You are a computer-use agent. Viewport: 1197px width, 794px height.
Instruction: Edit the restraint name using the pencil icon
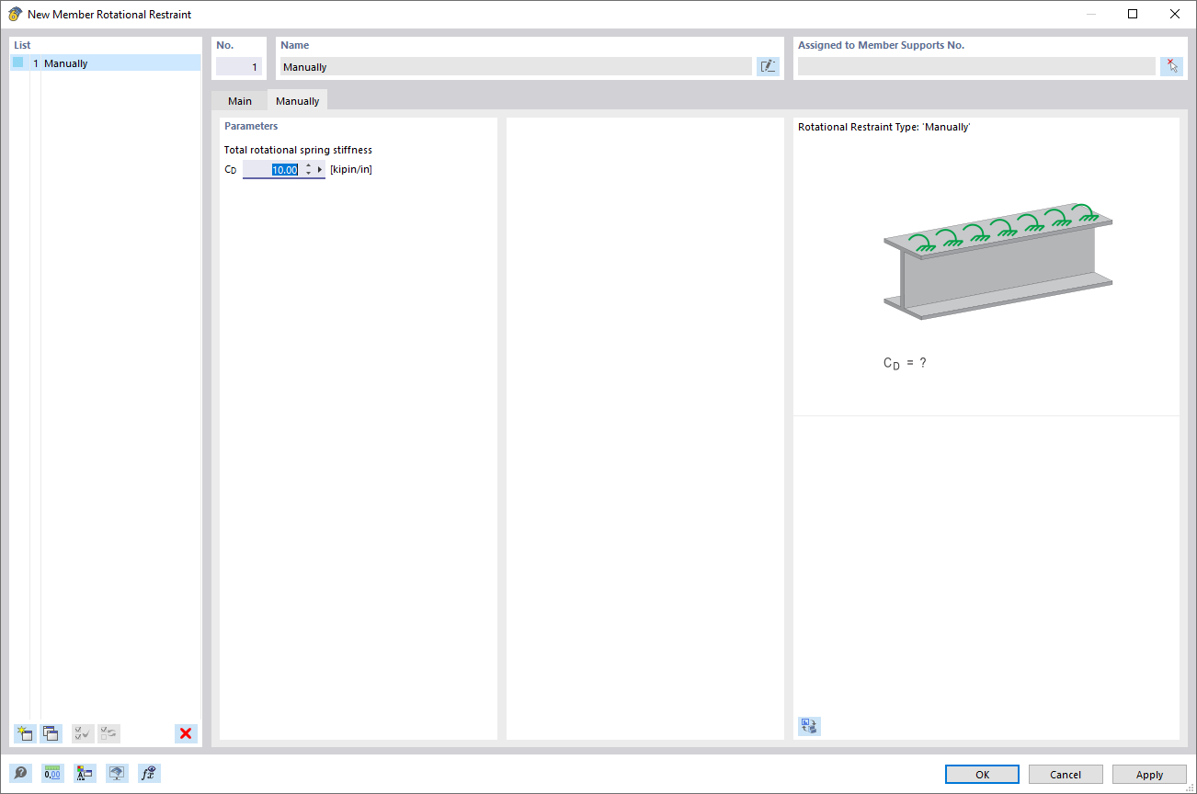tap(768, 65)
